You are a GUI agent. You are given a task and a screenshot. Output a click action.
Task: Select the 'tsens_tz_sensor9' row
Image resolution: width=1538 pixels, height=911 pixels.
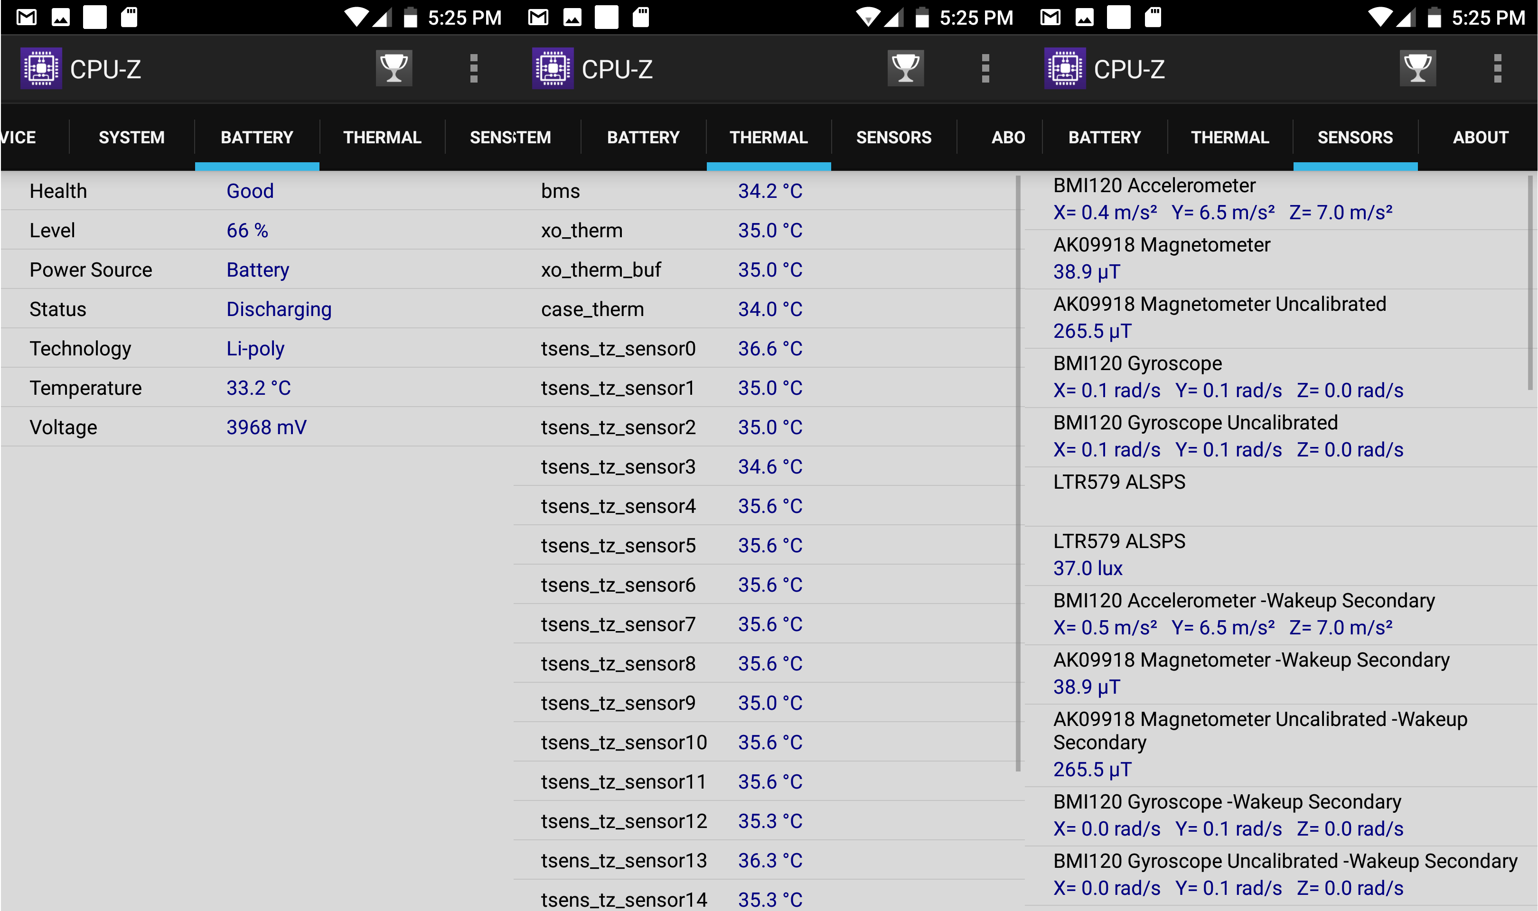click(769, 703)
